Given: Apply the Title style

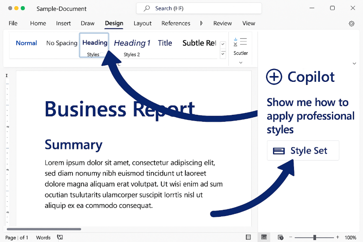Looking at the screenshot, I should click(x=165, y=43).
